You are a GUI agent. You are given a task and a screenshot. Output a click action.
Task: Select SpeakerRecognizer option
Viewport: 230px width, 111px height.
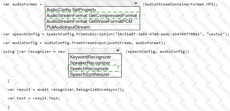point(95,63)
